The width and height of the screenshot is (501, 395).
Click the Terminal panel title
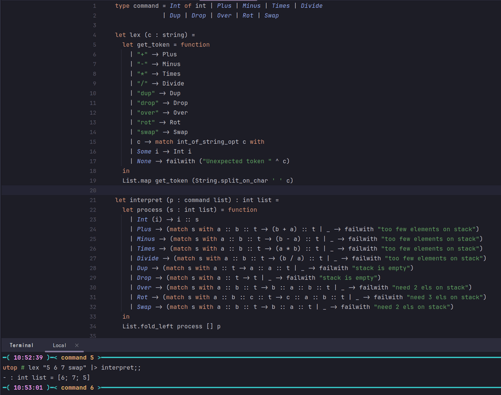[x=21, y=345]
